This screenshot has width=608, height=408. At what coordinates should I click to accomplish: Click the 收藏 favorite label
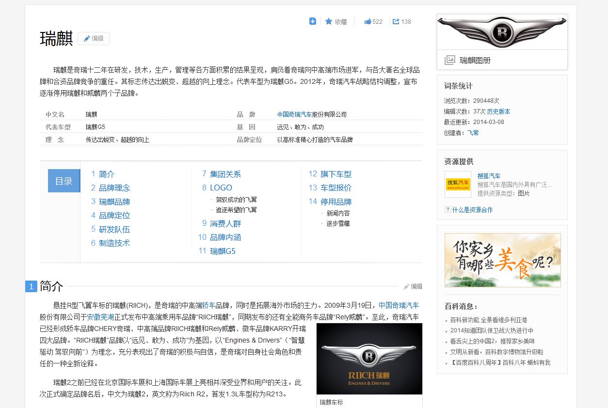(x=341, y=22)
